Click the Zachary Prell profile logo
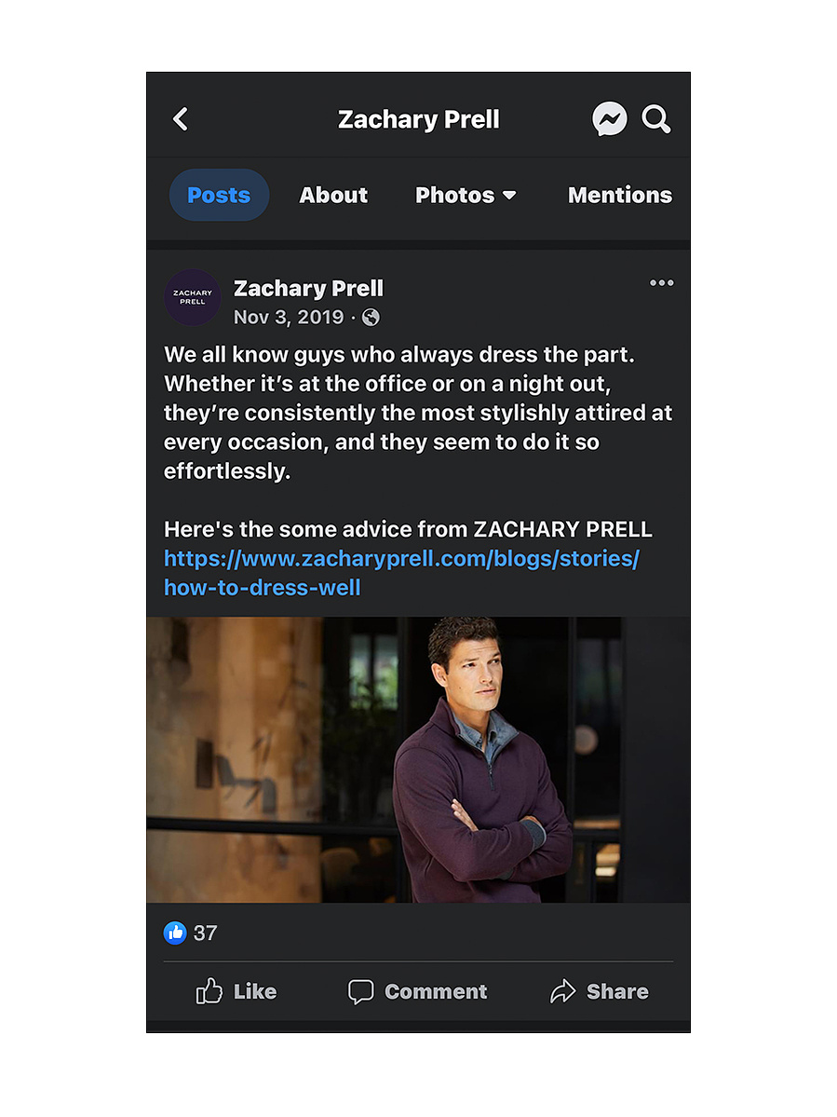The width and height of the screenshot is (837, 1117). coord(192,298)
